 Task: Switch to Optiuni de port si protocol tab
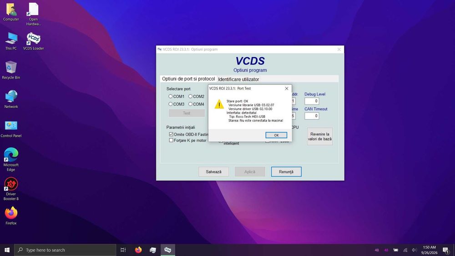point(188,79)
